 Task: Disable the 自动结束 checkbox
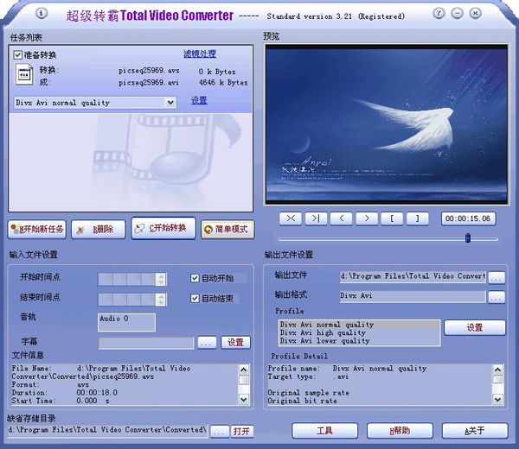pyautogui.click(x=195, y=299)
